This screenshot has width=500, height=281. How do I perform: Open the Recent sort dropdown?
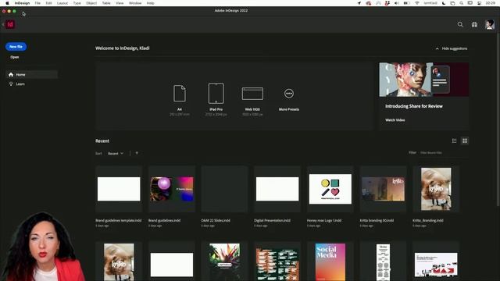[116, 154]
